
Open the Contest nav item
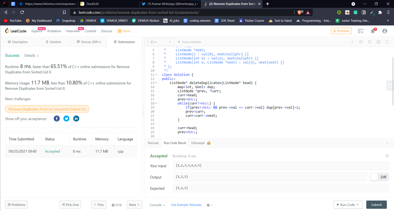[x=91, y=31]
